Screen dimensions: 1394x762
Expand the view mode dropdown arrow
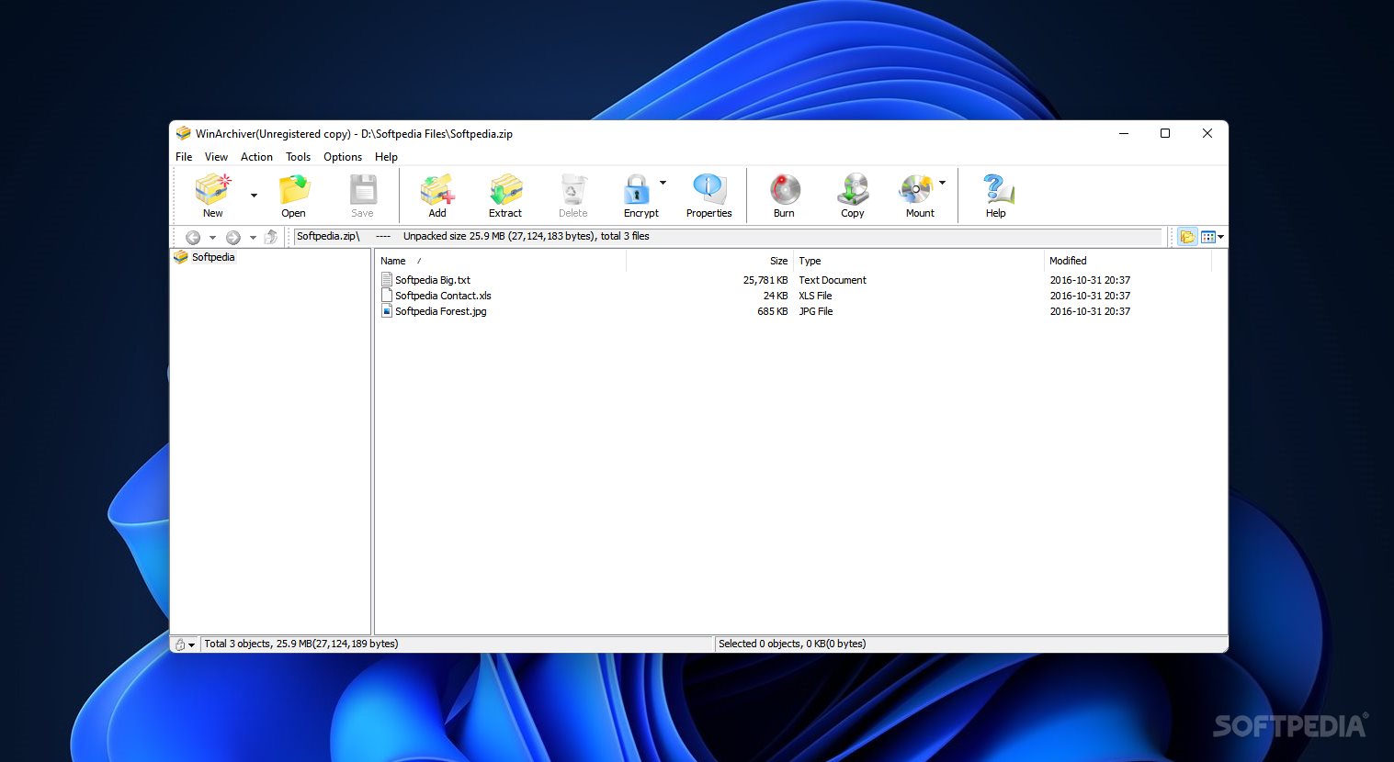coord(1221,237)
